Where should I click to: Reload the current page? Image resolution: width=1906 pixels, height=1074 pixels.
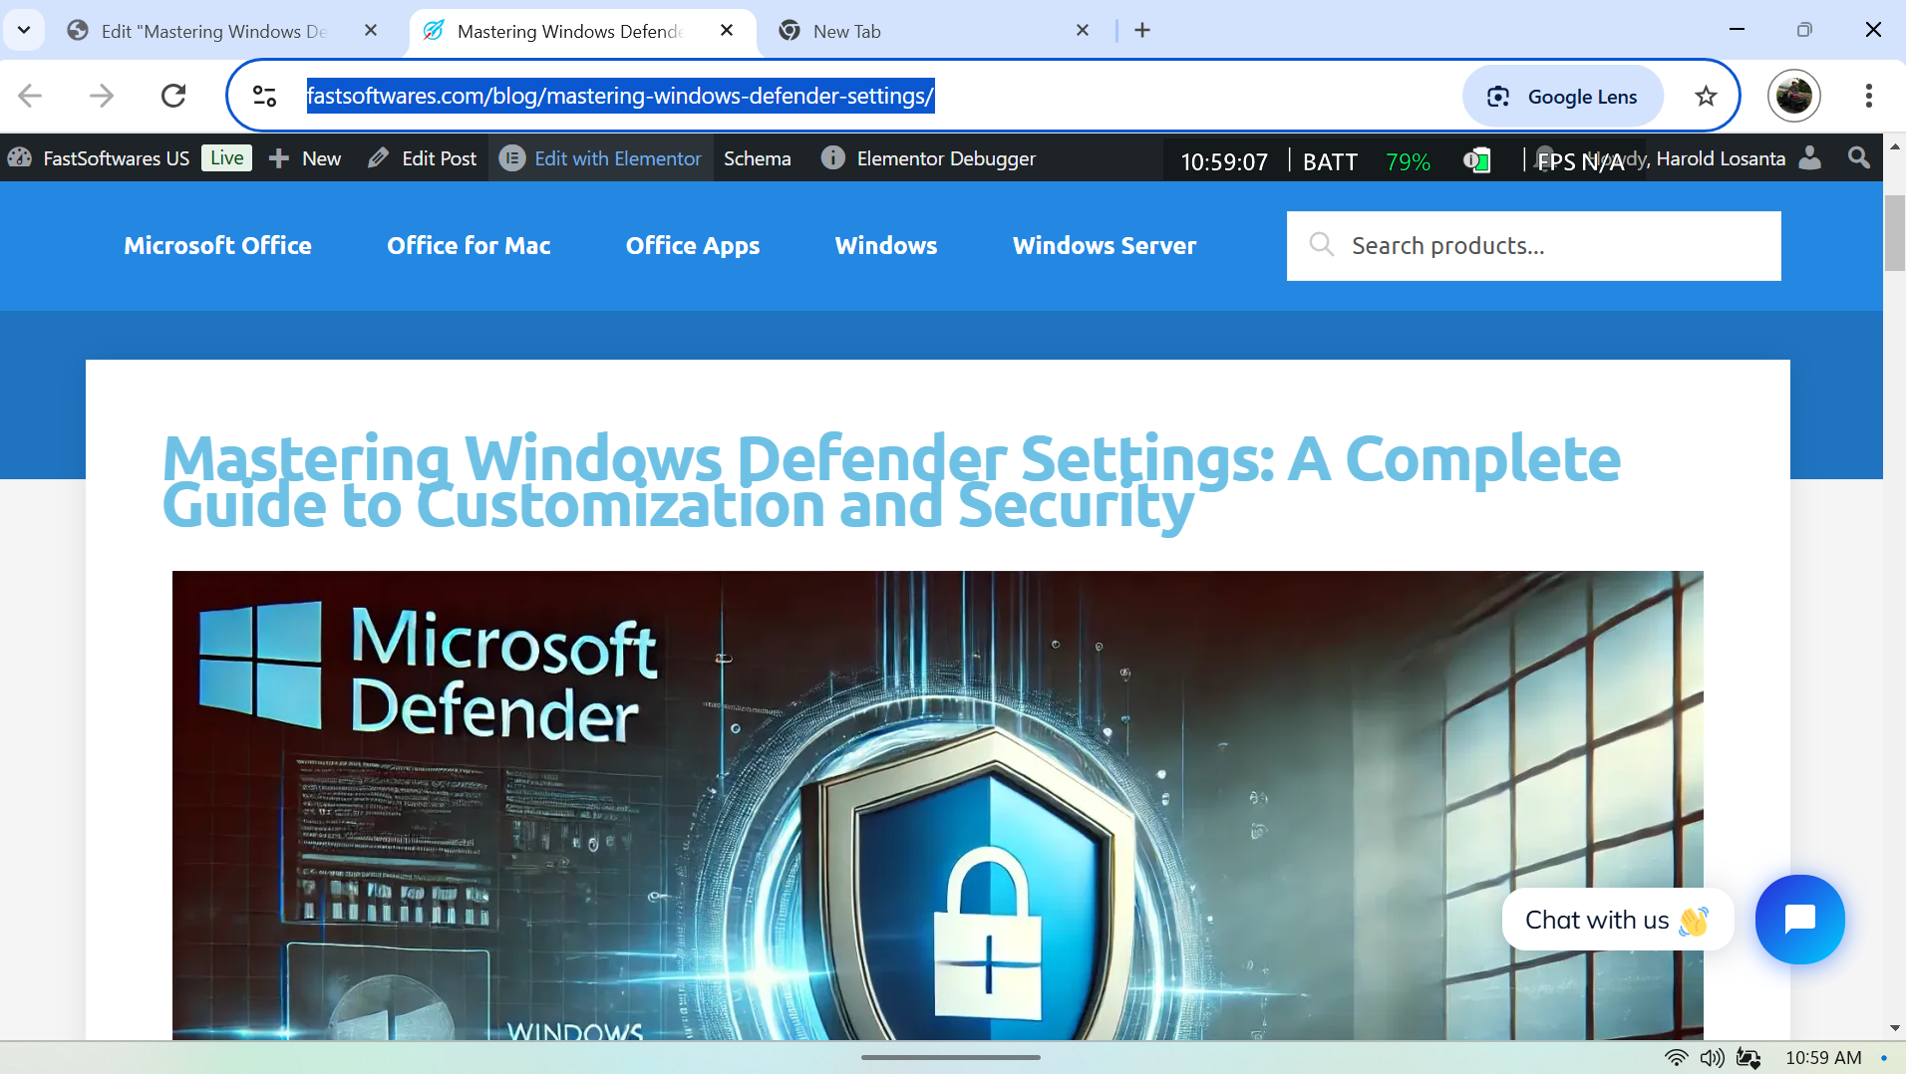(x=173, y=96)
